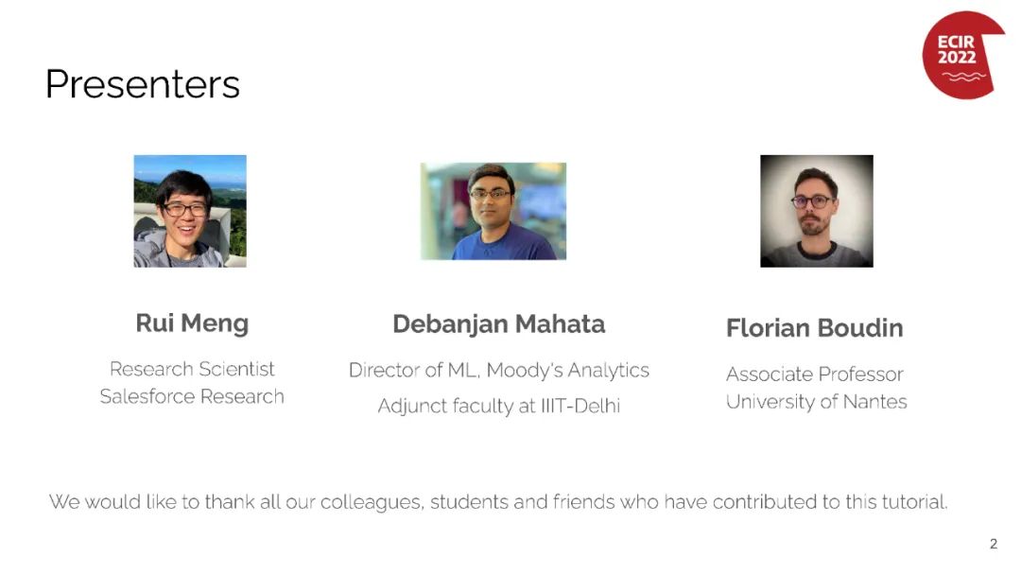The width and height of the screenshot is (1021, 575).
Task: Click the "Presenters" slide title
Action: (x=143, y=84)
